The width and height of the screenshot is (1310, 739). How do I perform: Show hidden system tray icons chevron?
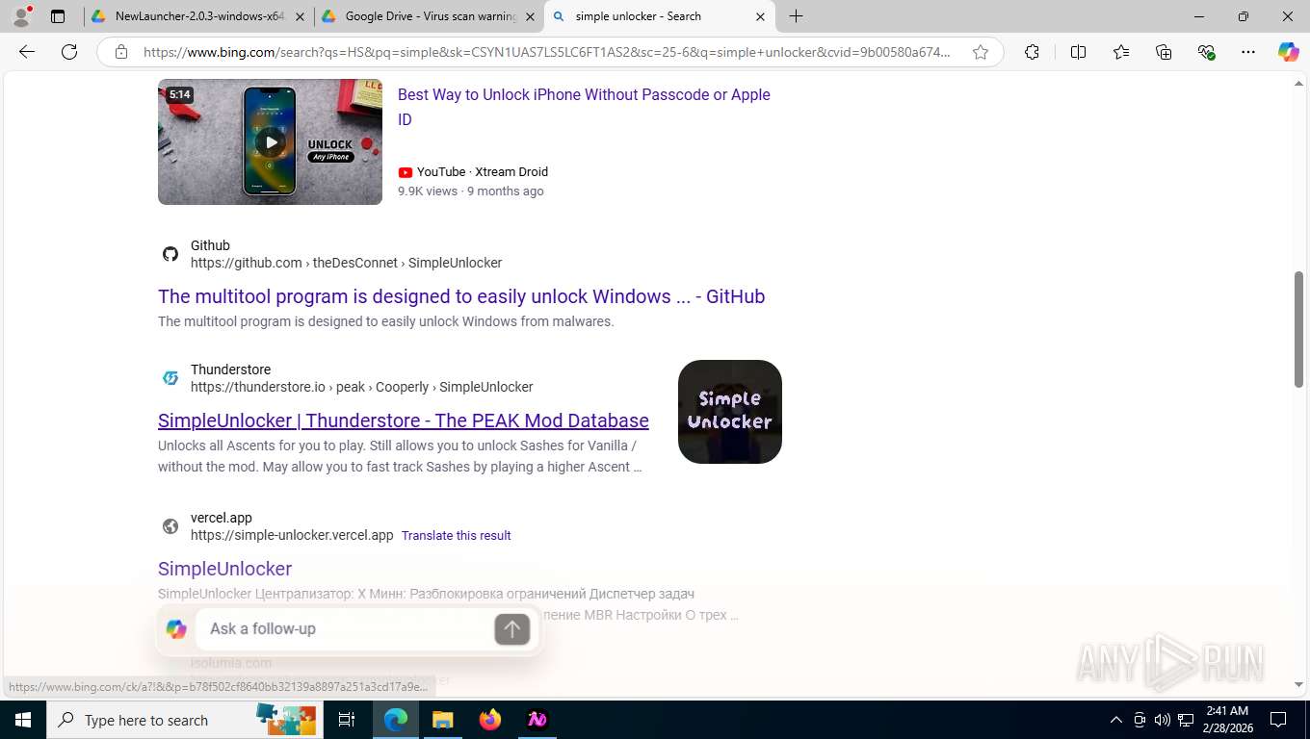click(x=1115, y=720)
